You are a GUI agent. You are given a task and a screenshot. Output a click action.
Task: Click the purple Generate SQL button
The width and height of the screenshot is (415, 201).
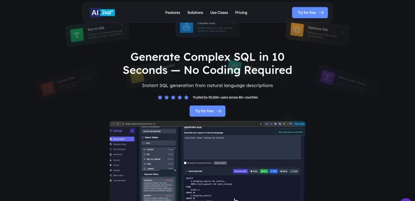pyautogui.click(x=240, y=171)
